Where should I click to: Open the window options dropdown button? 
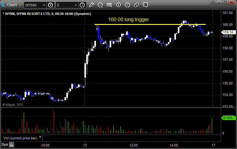coord(213,2)
